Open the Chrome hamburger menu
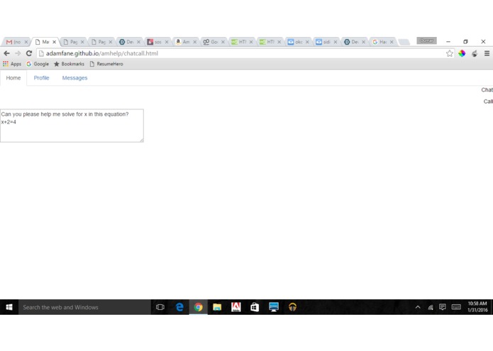Viewport: 493px width, 351px height. pos(487,53)
